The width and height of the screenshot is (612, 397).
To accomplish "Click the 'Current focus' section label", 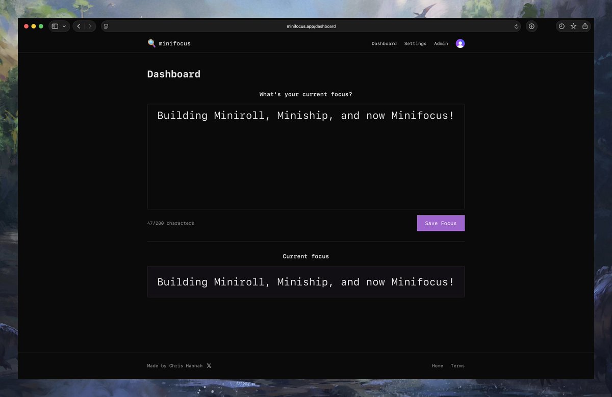I will coord(306,256).
